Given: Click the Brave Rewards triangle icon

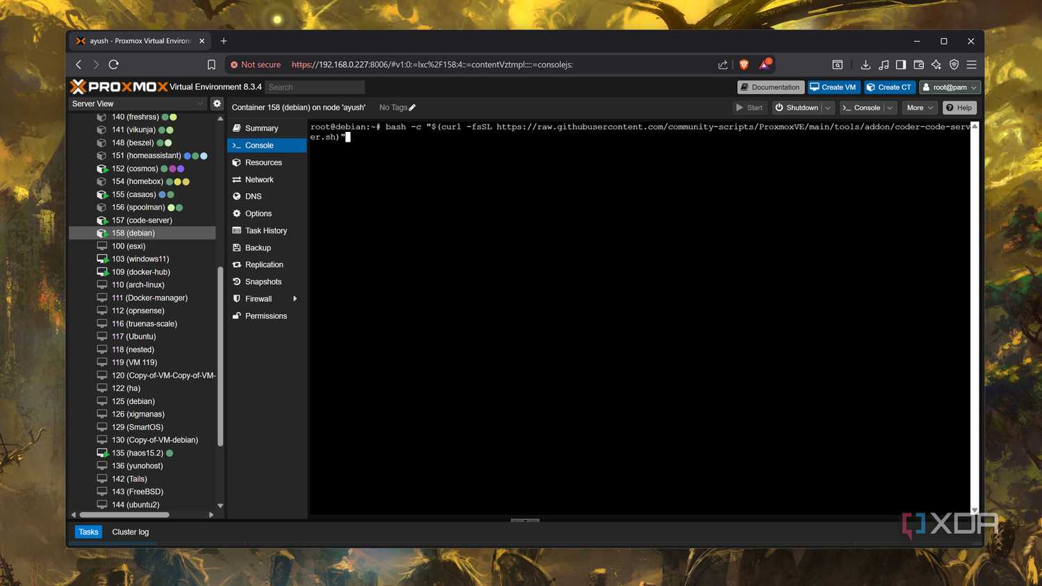Looking at the screenshot, I should pyautogui.click(x=765, y=64).
